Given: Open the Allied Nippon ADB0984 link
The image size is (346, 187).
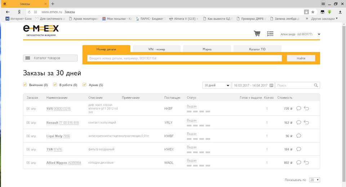Looking at the screenshot, I should click(64, 163).
